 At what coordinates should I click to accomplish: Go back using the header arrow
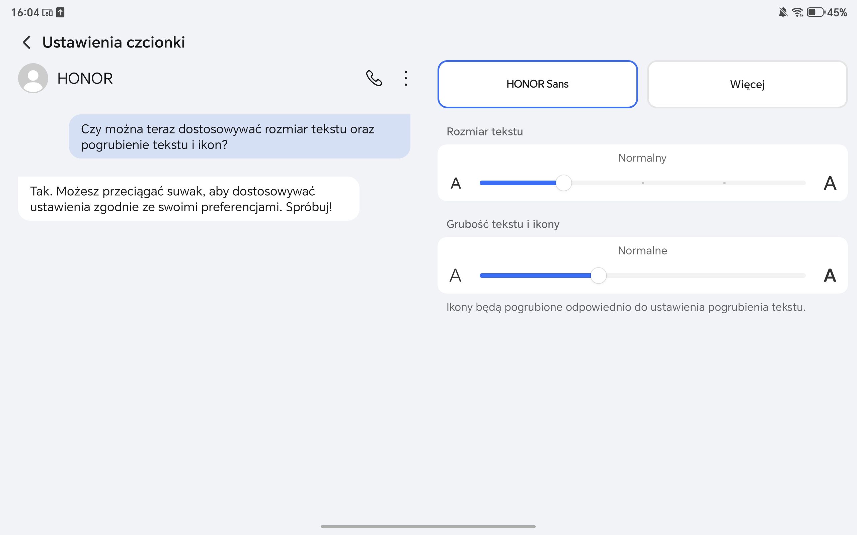[27, 42]
